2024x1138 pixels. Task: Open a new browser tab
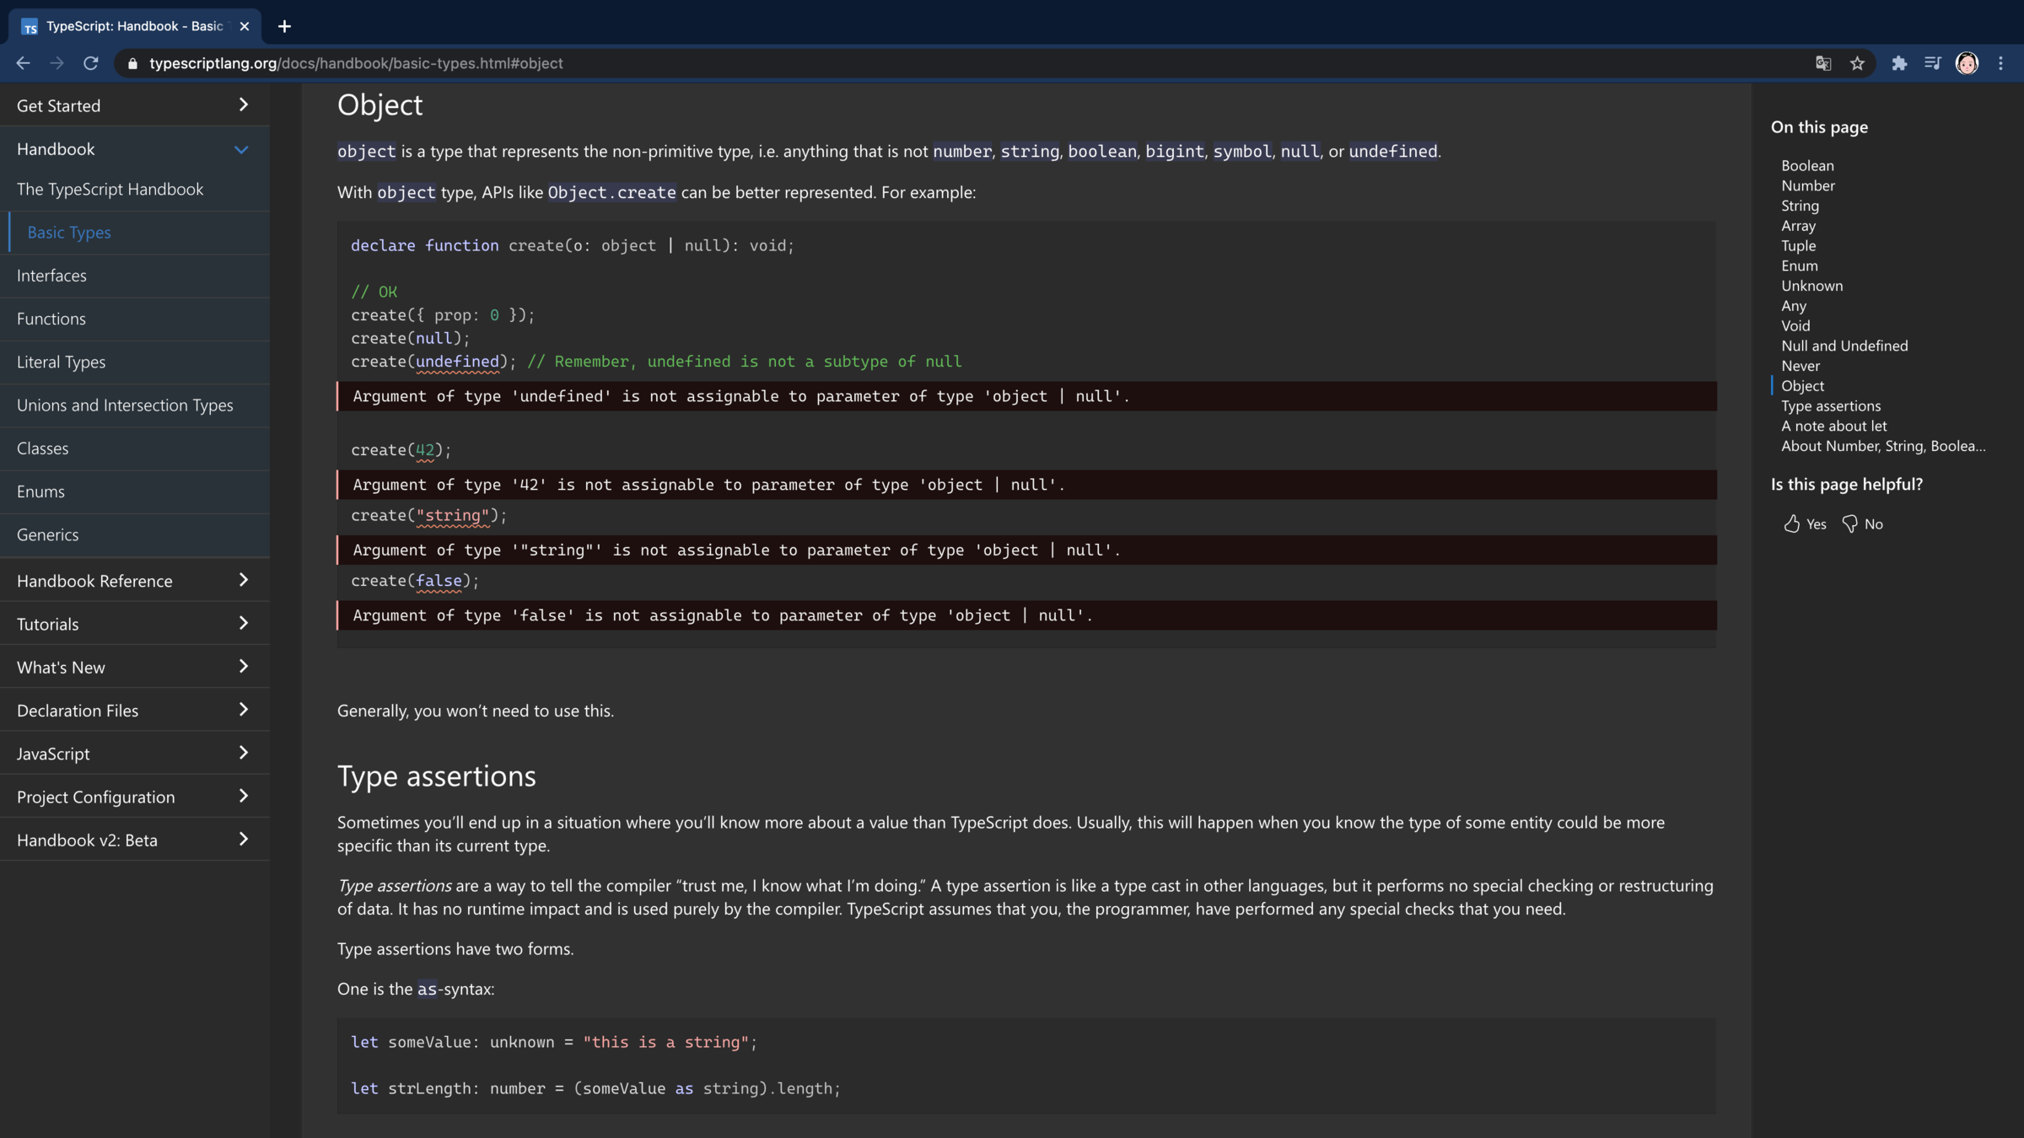[x=284, y=26]
